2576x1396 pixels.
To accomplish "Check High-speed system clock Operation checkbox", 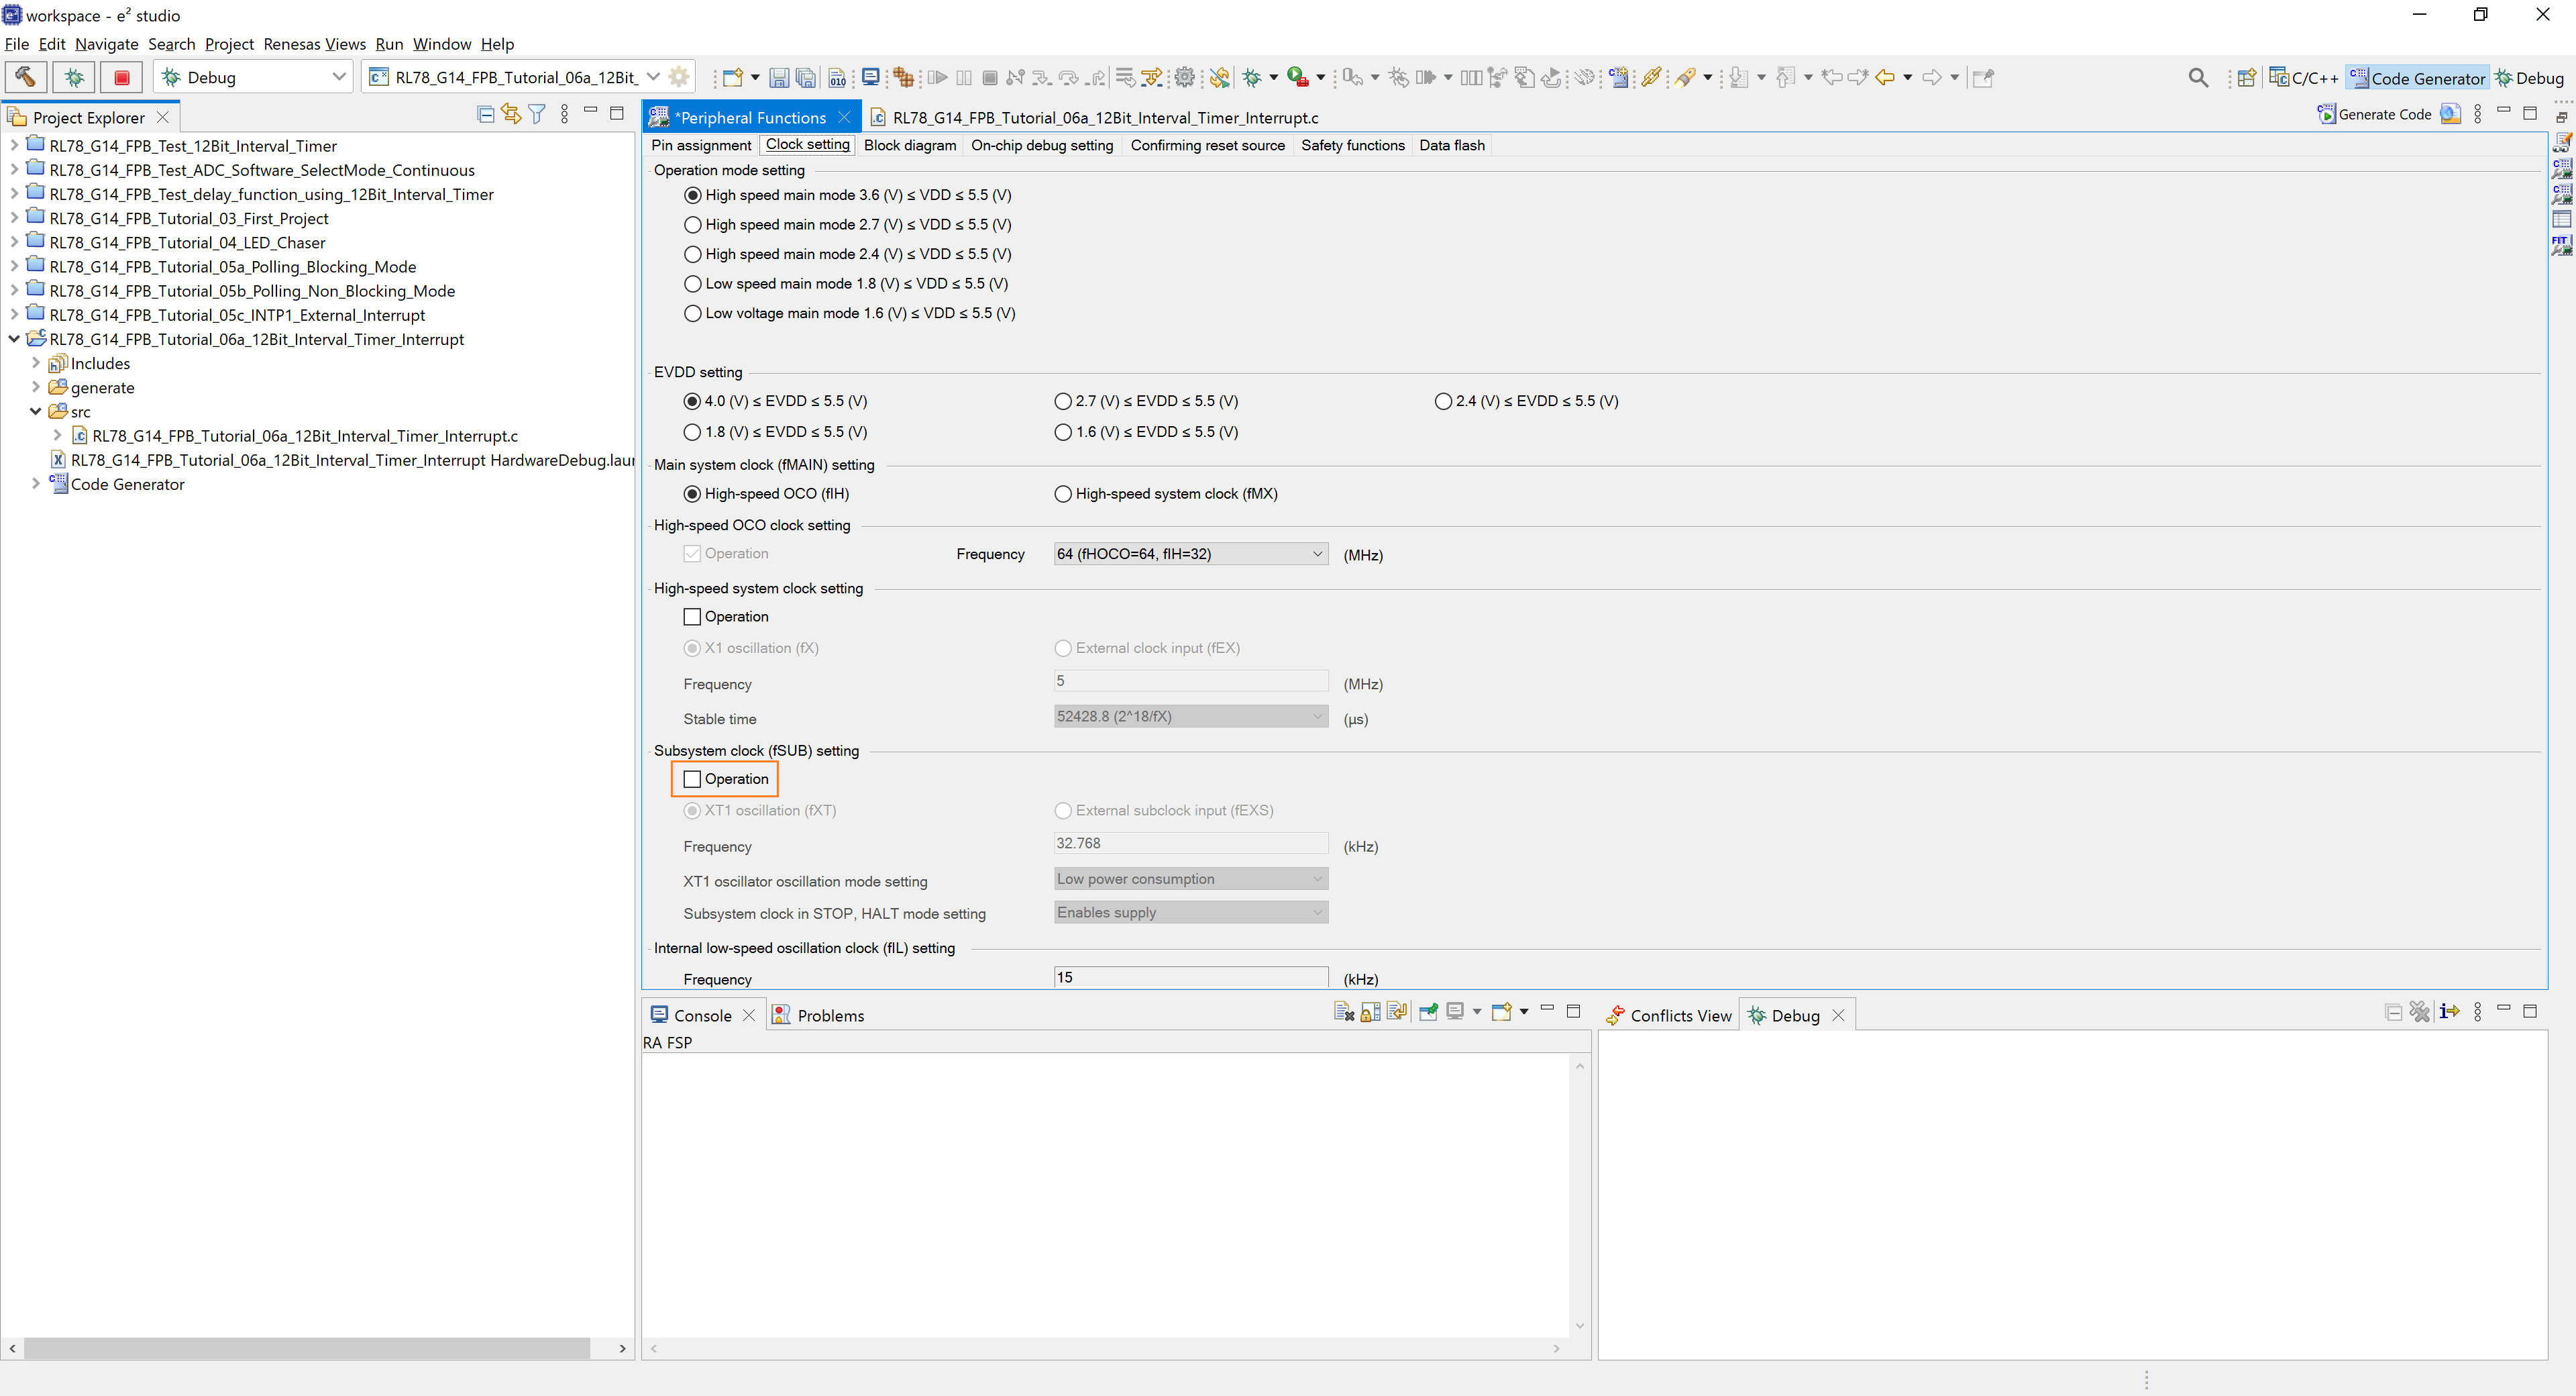I will pos(692,616).
